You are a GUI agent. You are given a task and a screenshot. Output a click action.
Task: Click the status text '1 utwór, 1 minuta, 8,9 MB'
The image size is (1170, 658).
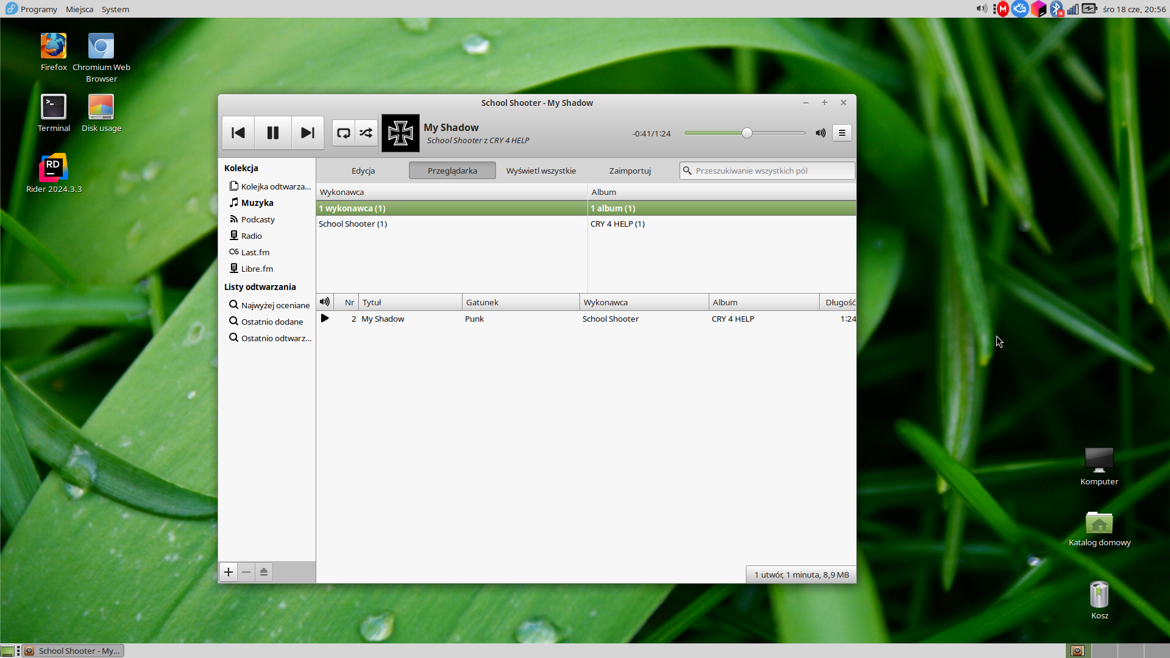click(x=801, y=575)
